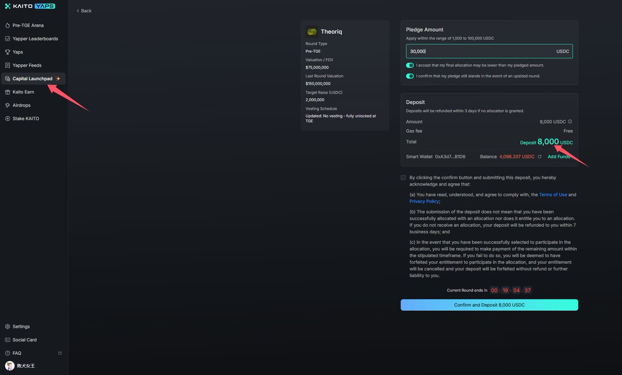
Task: Click the Settings gear icon
Action: click(7, 327)
